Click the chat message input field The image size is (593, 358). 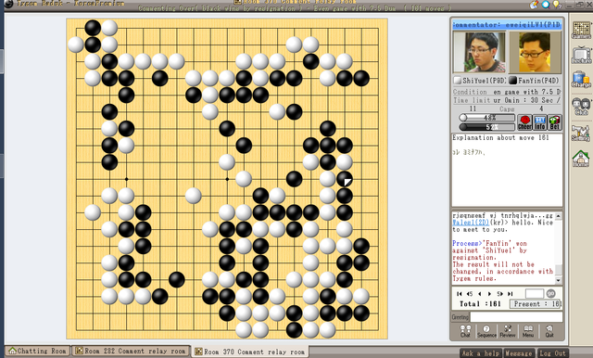click(516, 317)
